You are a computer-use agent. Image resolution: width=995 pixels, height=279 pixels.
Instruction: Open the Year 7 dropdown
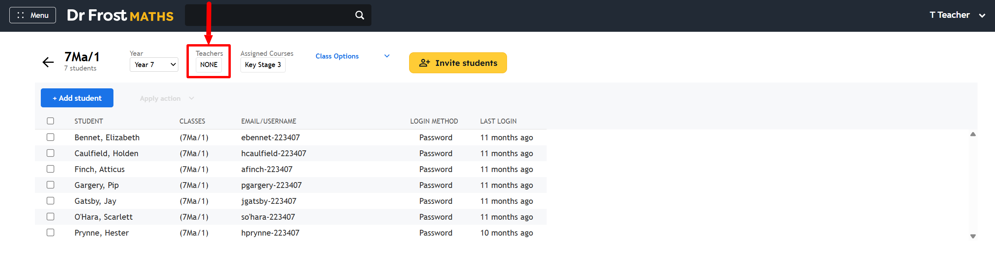coord(154,65)
